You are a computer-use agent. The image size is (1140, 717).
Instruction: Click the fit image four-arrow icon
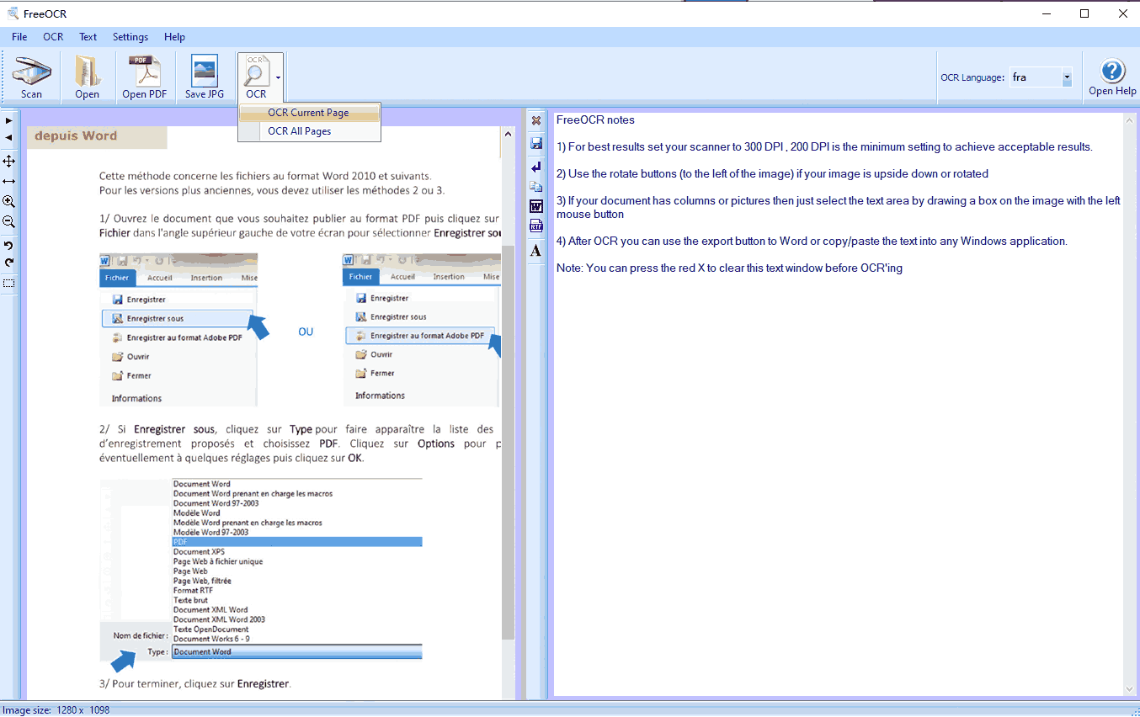[9, 161]
